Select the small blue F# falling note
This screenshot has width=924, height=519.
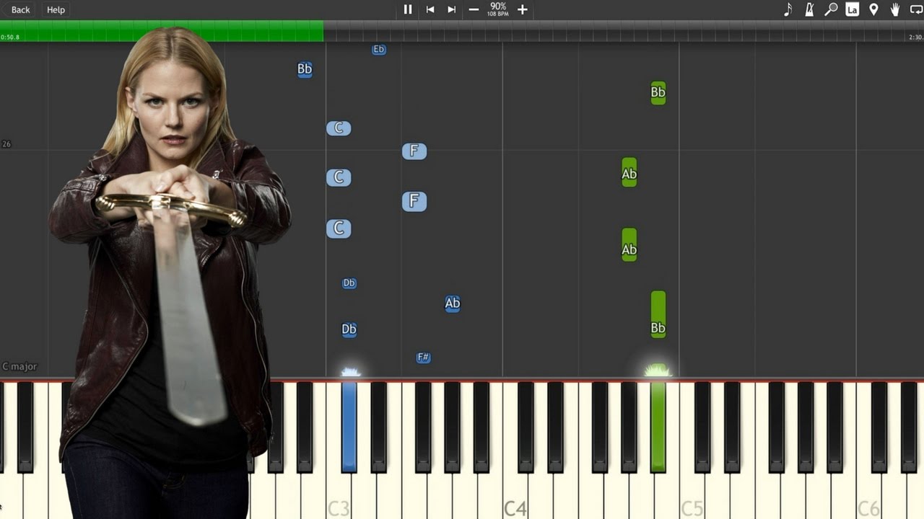tap(424, 358)
